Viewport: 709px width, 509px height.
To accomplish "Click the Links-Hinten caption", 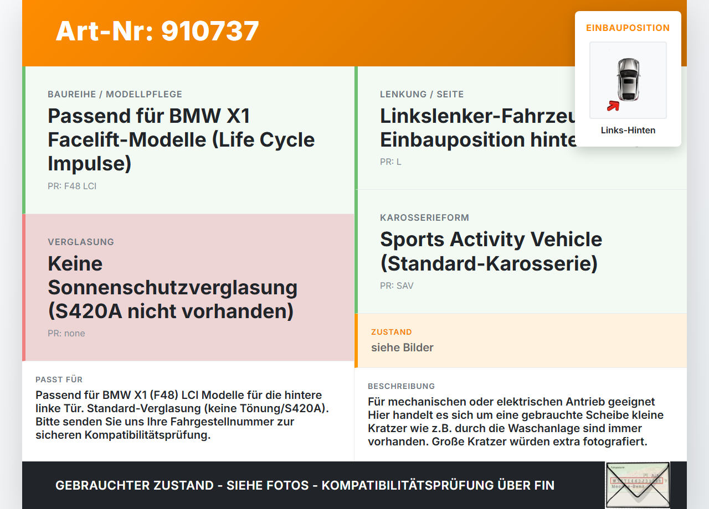I will [628, 131].
